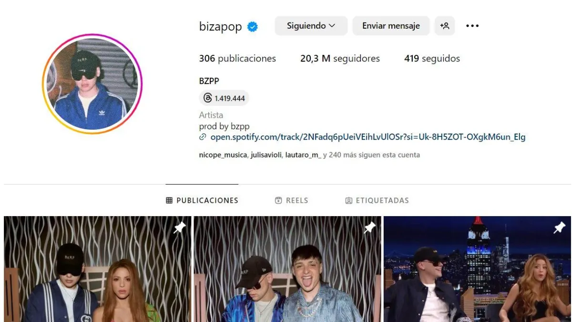Click Enviar mensaje button
This screenshot has width=572, height=322.
pyautogui.click(x=391, y=26)
